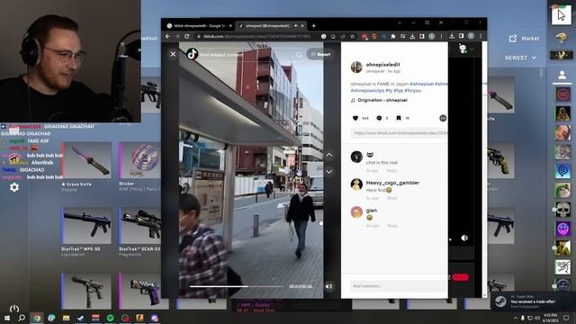Open commenter gian's profile

point(372,210)
